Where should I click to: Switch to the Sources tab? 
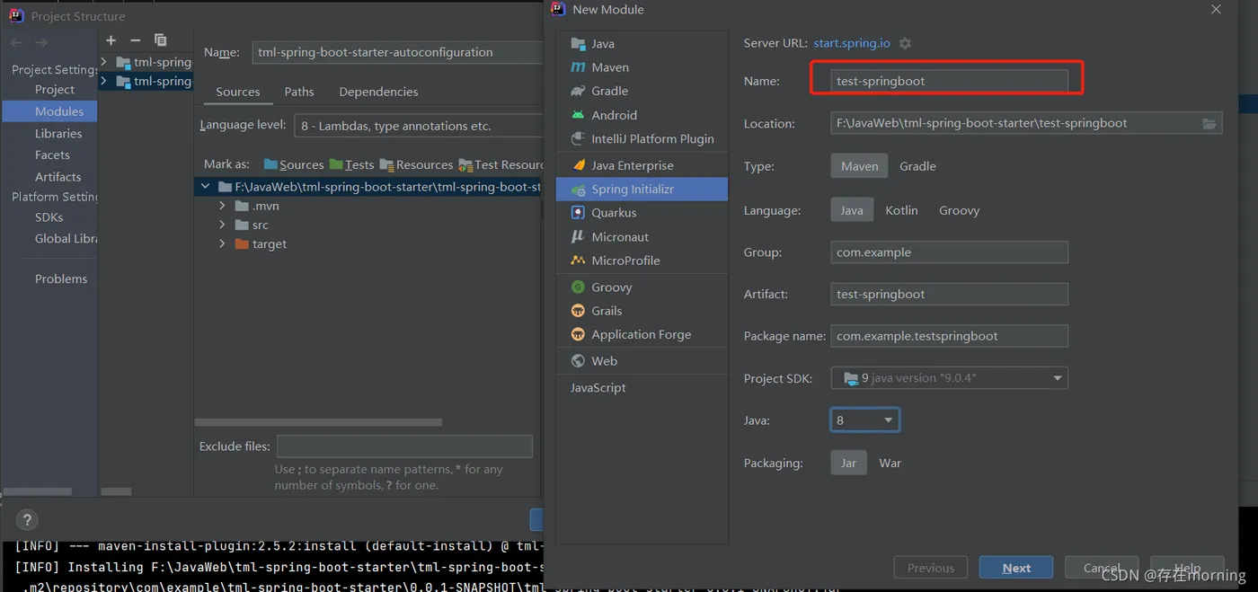(238, 92)
